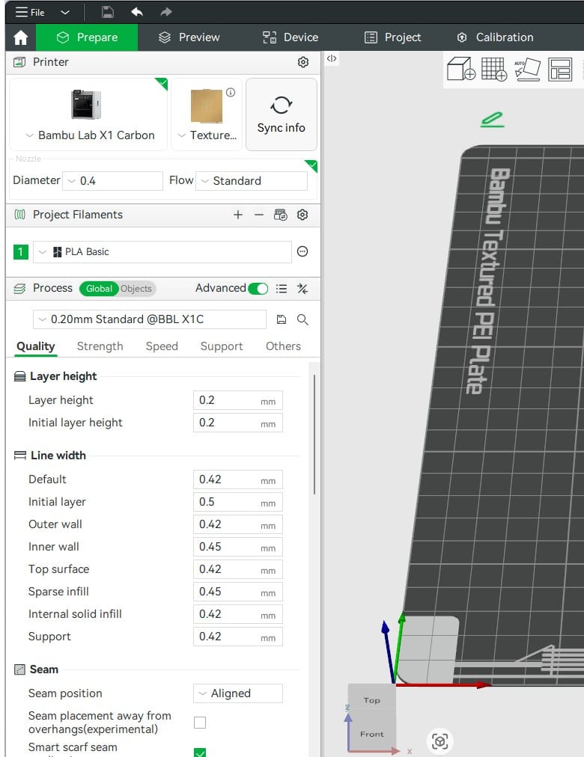Click the green filament 1 color swatch
The height and width of the screenshot is (757, 584).
click(21, 251)
